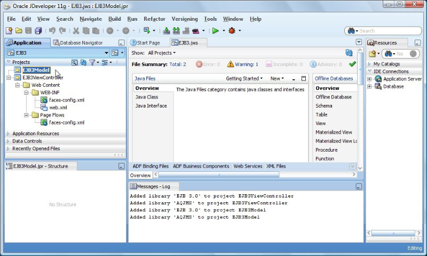Open the Versioning menu
This screenshot has height=256, width=427.
pyautogui.click(x=185, y=19)
